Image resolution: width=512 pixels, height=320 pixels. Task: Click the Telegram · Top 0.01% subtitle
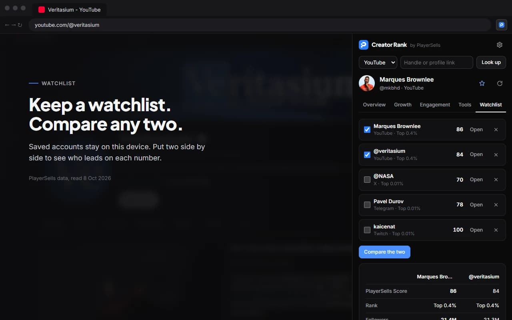pyautogui.click(x=397, y=208)
